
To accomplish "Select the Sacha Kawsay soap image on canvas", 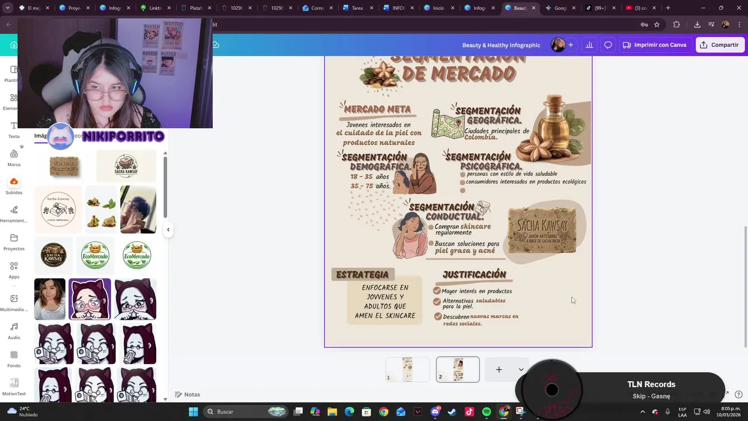I will coord(542,230).
